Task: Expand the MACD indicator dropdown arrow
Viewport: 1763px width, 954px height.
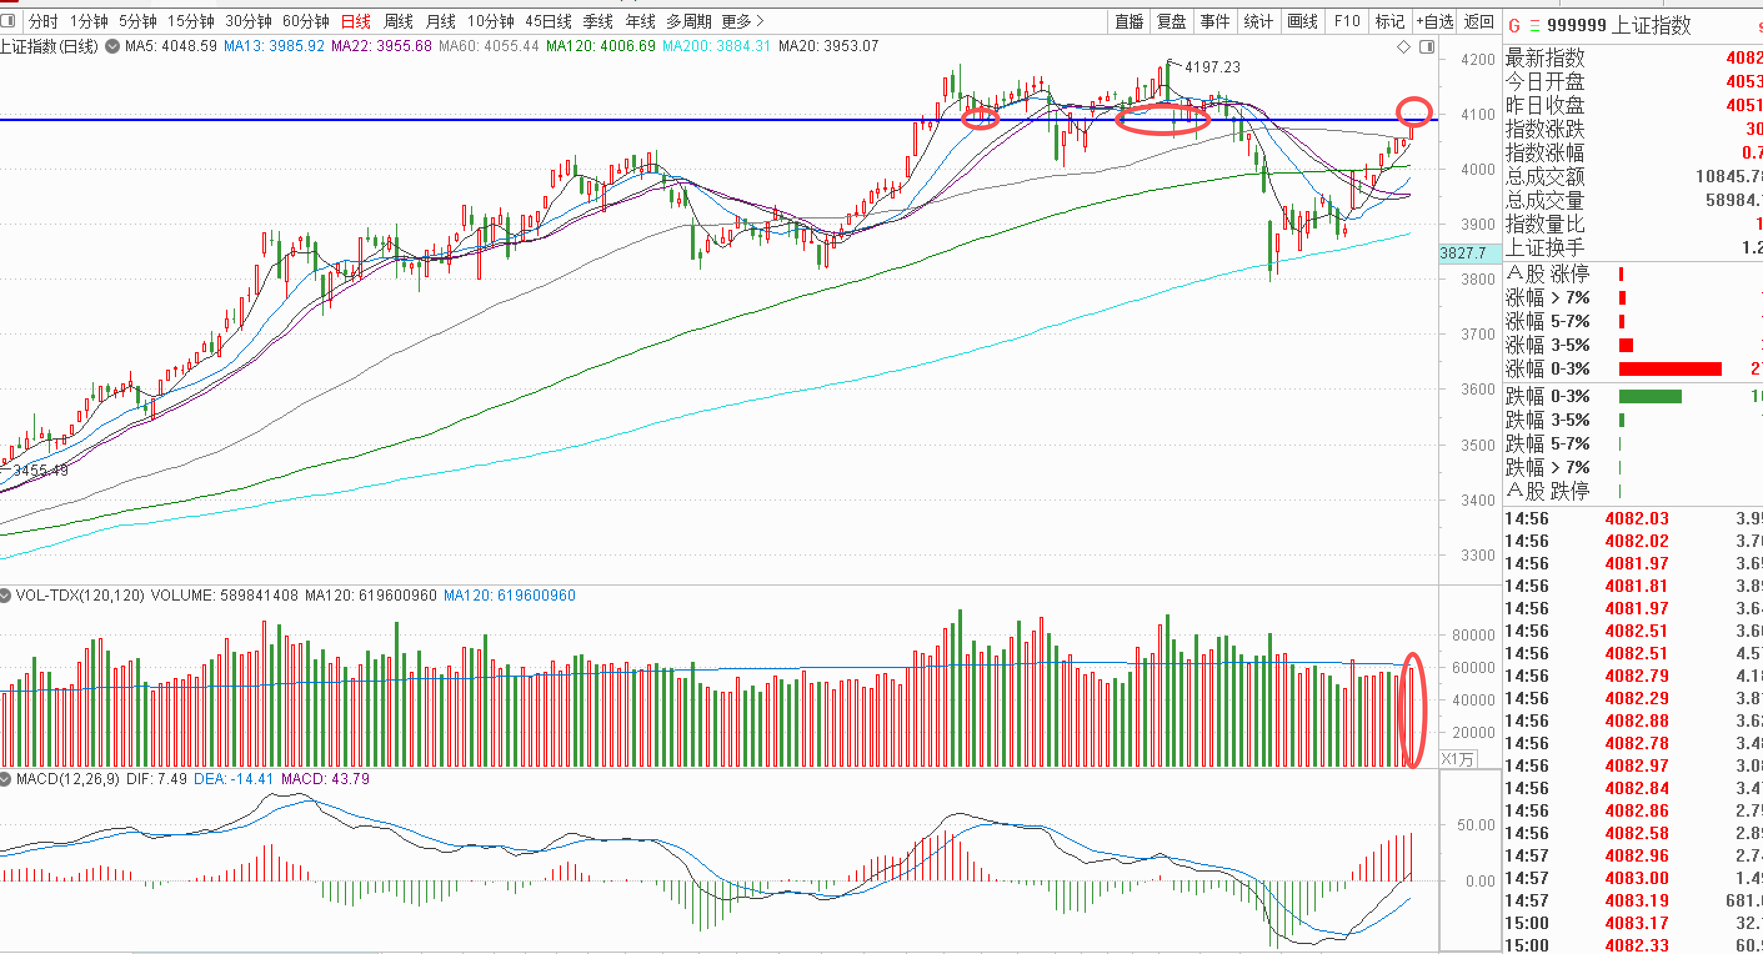Action: (6, 779)
